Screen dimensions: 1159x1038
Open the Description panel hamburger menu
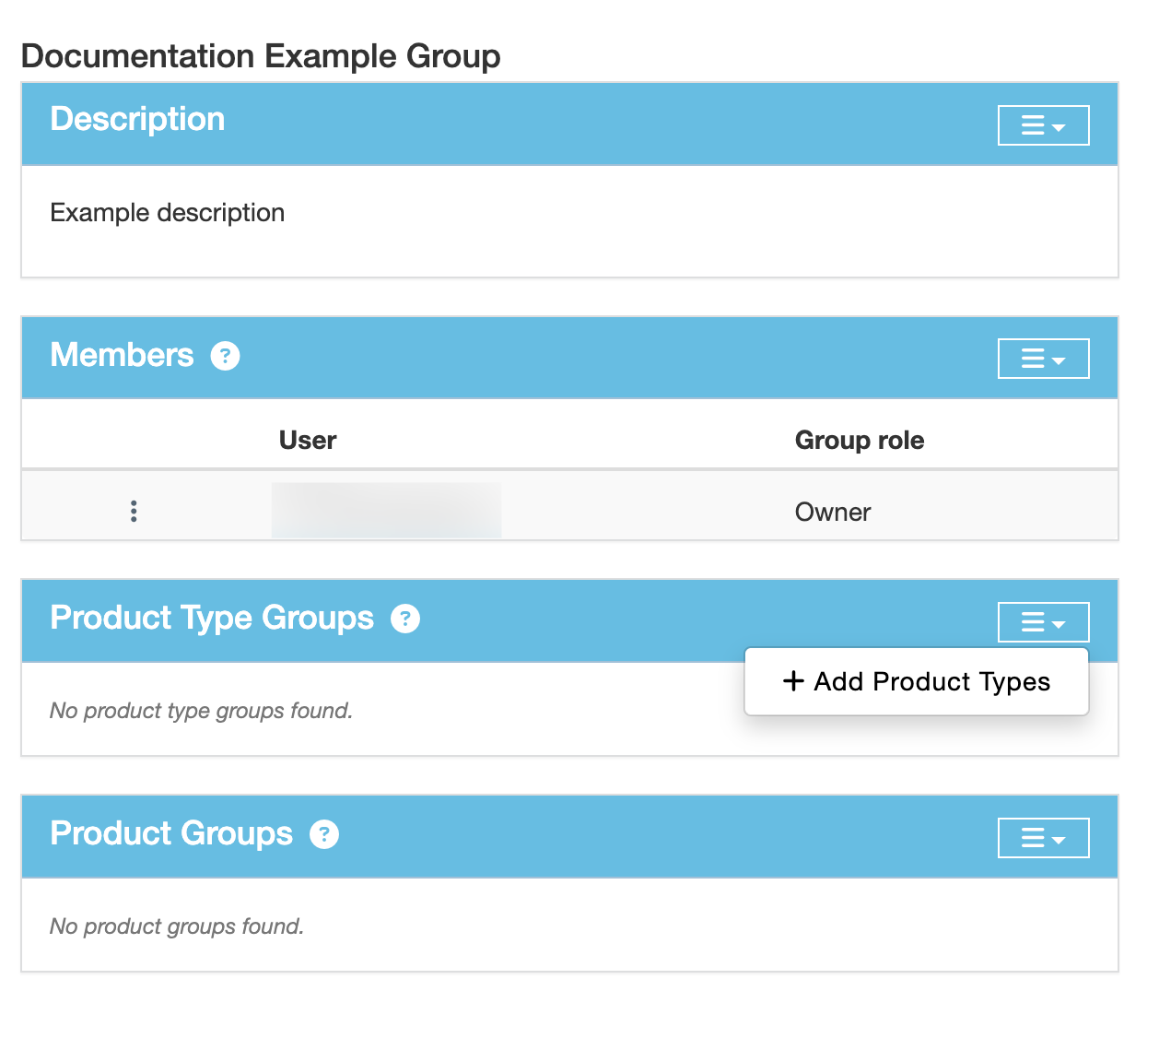[x=1043, y=125]
